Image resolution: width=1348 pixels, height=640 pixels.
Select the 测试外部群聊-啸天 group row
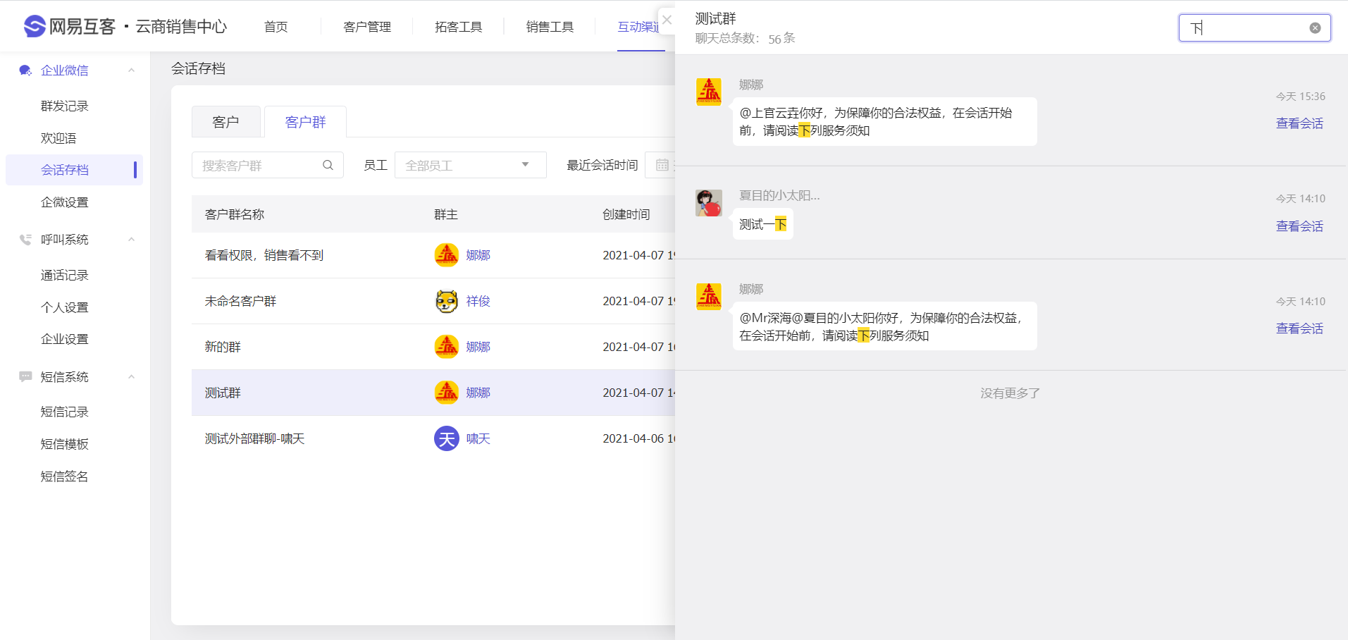(x=433, y=438)
